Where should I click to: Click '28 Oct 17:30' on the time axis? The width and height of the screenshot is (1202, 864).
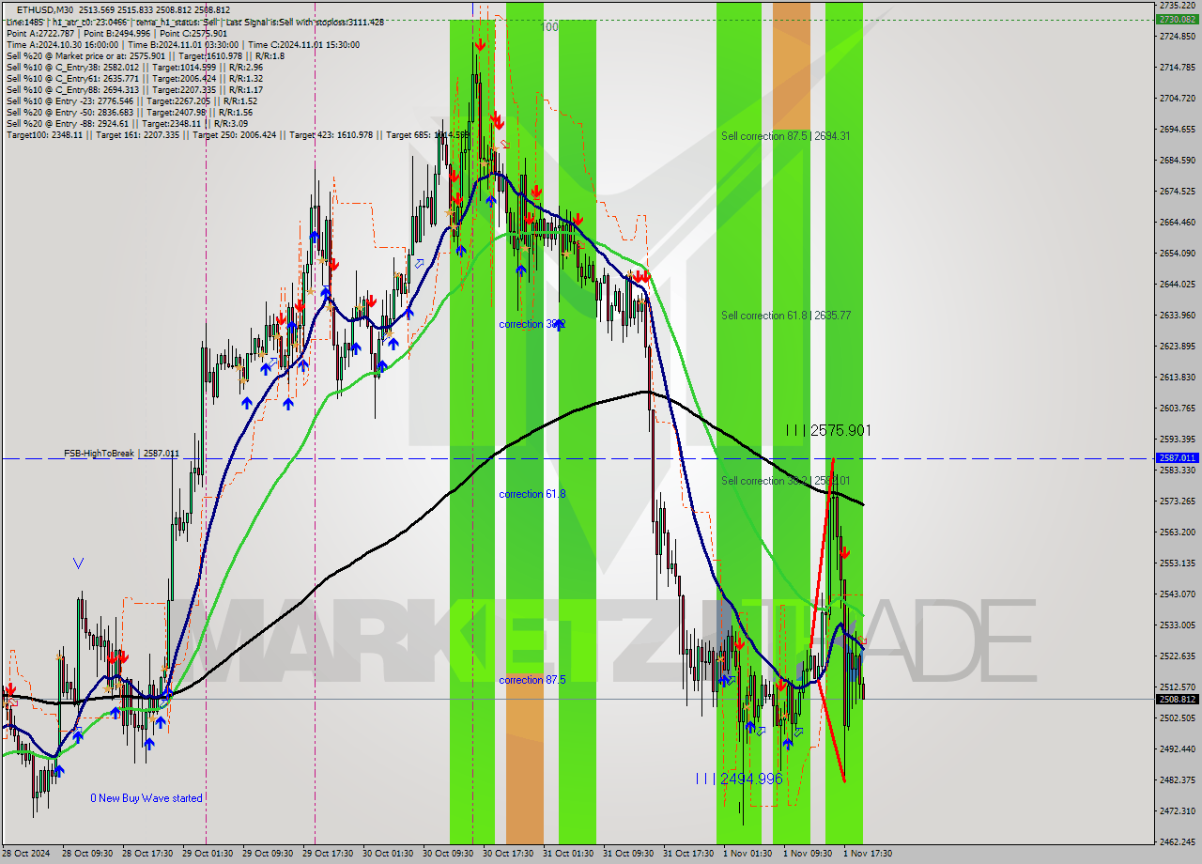click(x=146, y=854)
